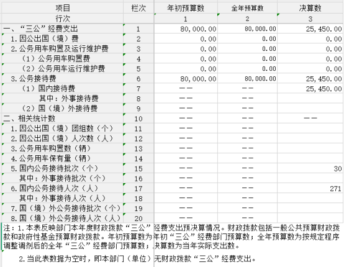Click the 决算数 column header
The image size is (344, 267).
[310, 8]
